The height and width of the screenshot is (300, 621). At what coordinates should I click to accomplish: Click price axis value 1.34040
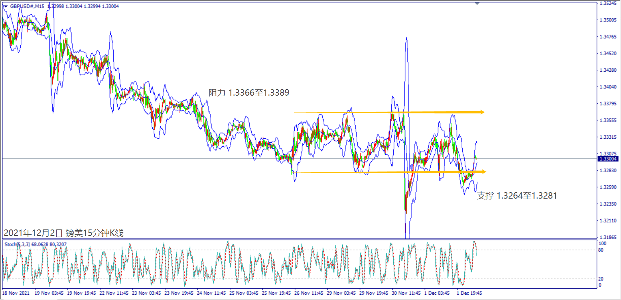(608, 87)
